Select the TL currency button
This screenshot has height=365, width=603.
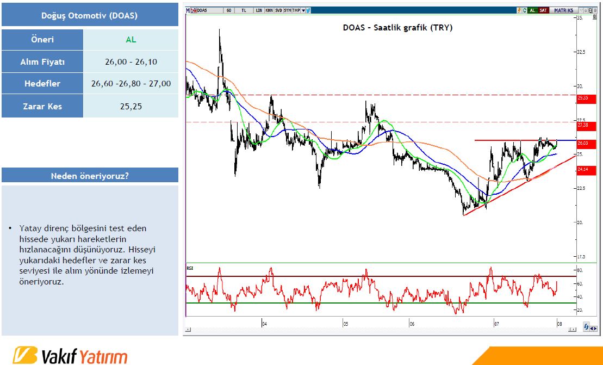pos(244,10)
